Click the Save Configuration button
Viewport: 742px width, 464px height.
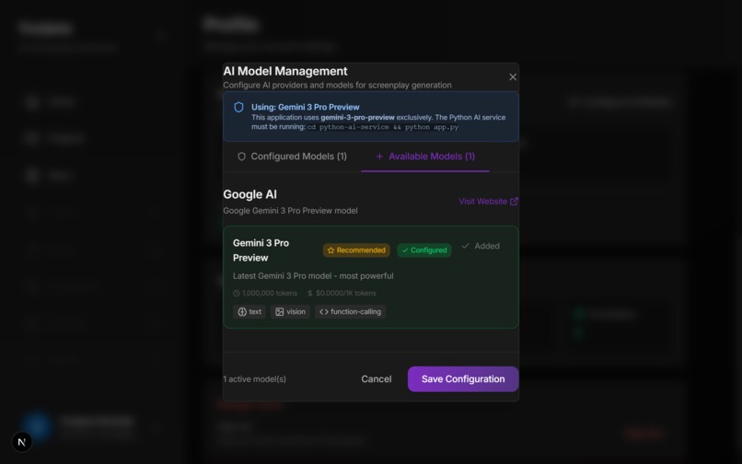pos(463,378)
